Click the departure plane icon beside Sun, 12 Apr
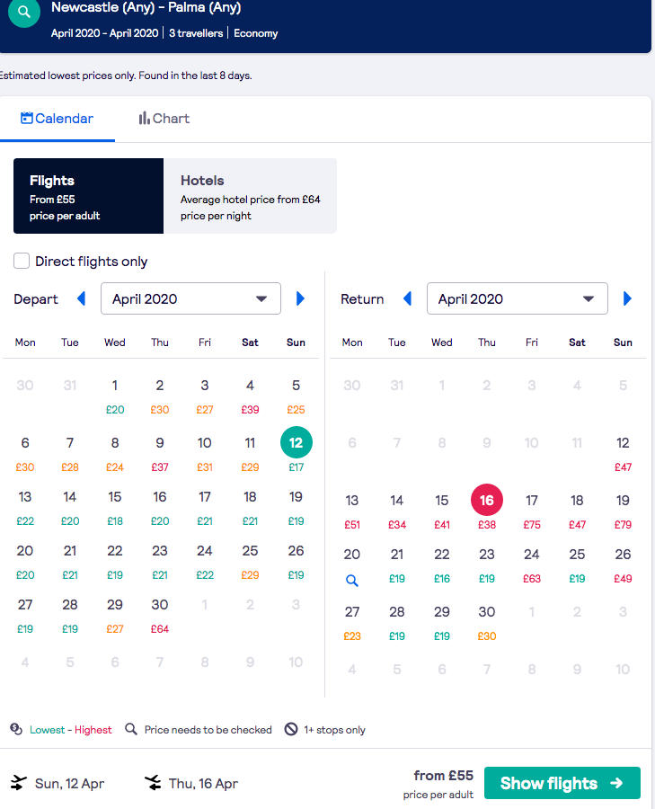Viewport: 655px width, 809px height. [16, 783]
